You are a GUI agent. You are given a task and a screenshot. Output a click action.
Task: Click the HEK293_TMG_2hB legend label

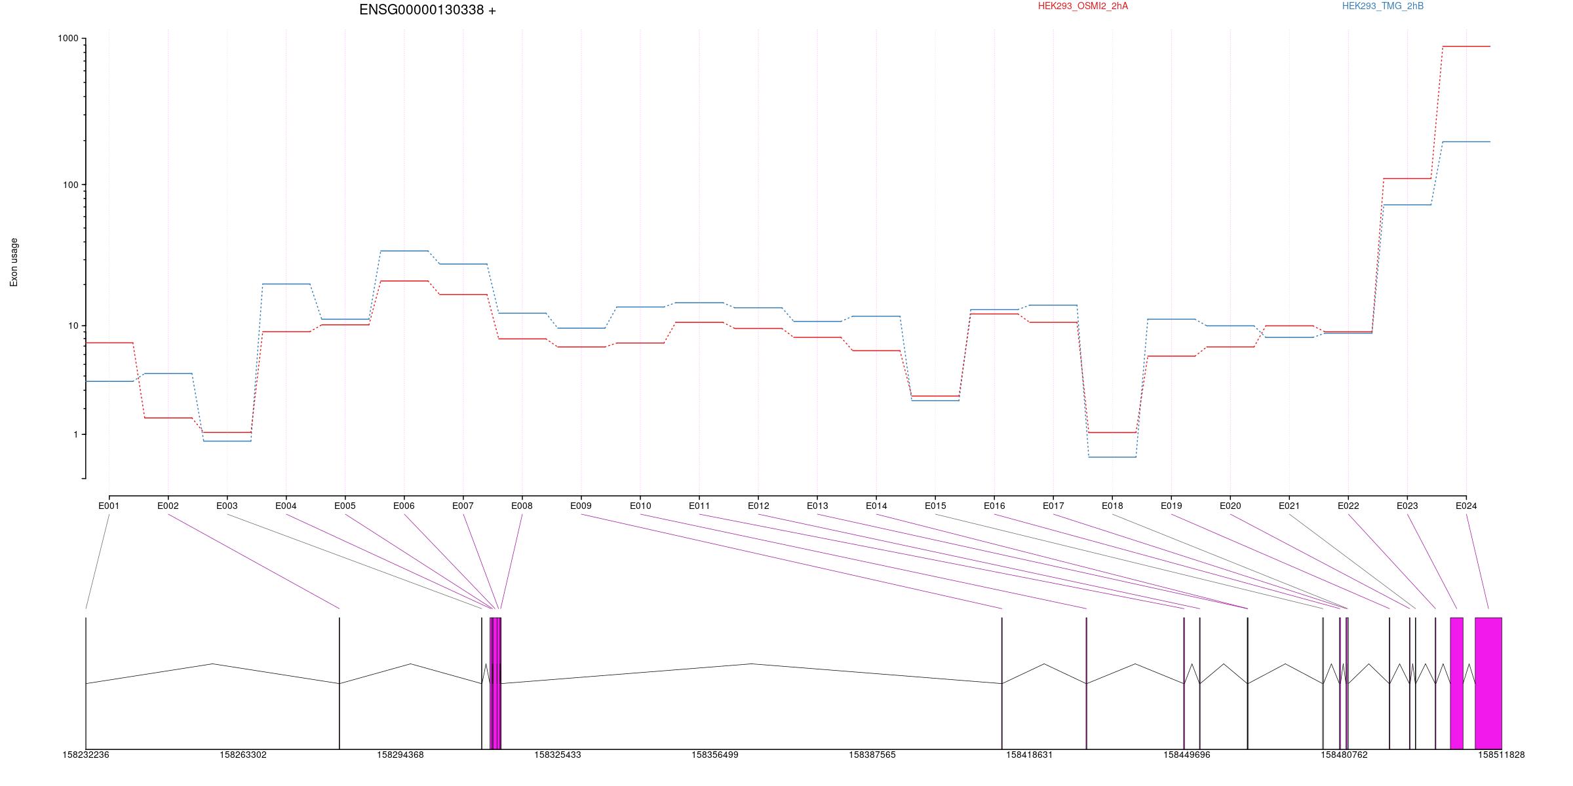click(x=1383, y=6)
